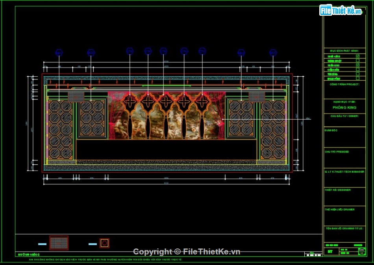
Task: Tick the THI CÔNG checkbox
Action: pyautogui.click(x=357, y=74)
